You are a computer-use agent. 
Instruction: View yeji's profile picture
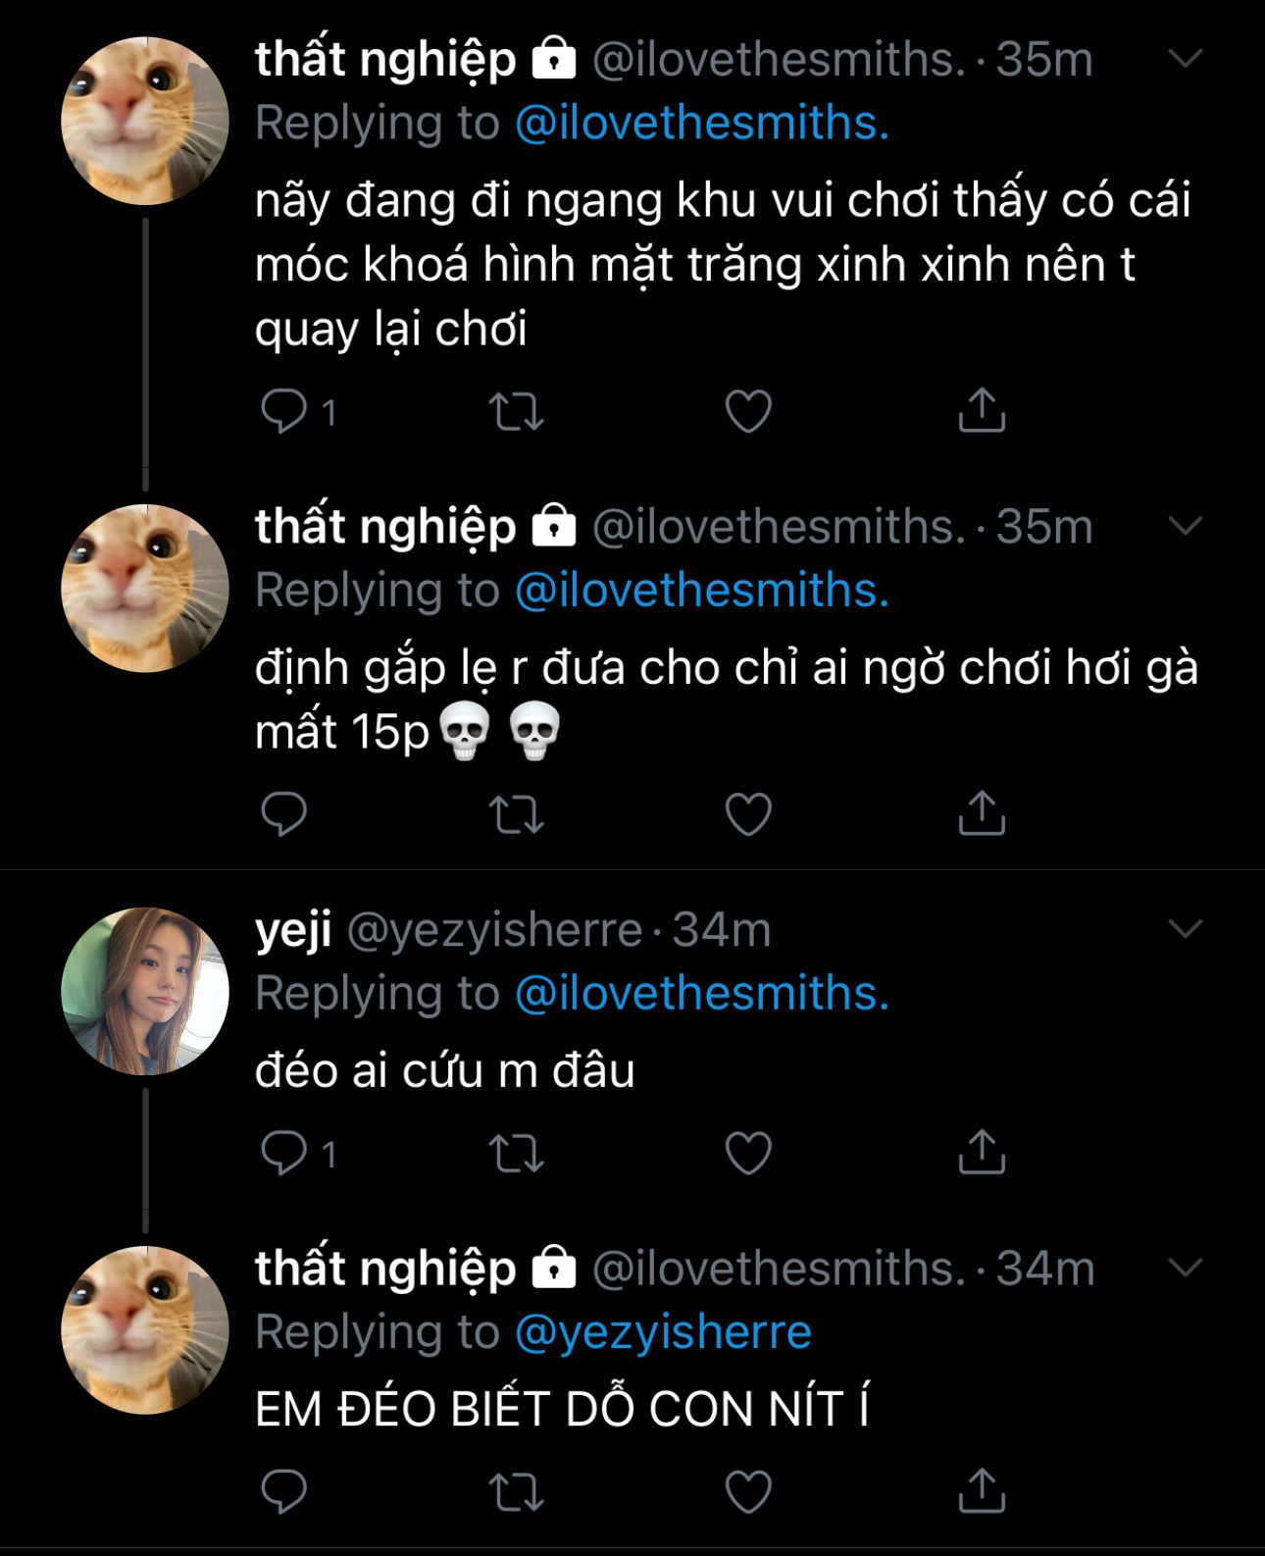pyautogui.click(x=145, y=991)
